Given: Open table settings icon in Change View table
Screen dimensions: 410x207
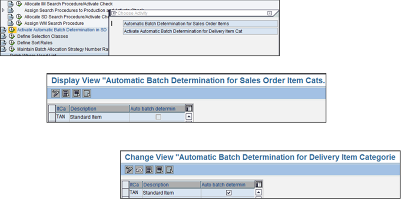Looking at the screenshot, I should (x=258, y=184).
